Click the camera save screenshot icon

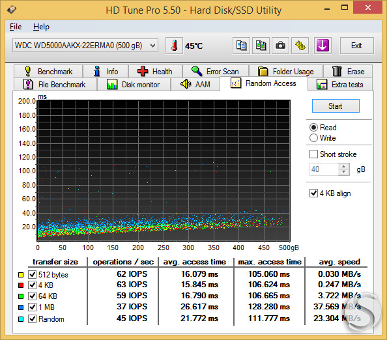click(x=280, y=46)
